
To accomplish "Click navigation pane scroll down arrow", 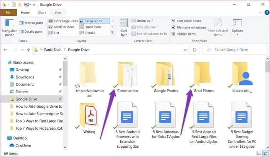I will tap(65, 147).
